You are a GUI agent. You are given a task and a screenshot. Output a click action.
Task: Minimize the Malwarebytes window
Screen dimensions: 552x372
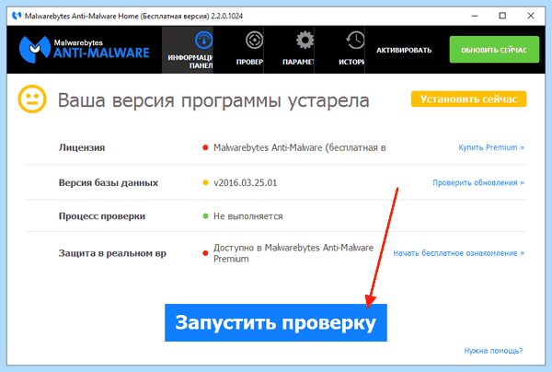pyautogui.click(x=475, y=16)
